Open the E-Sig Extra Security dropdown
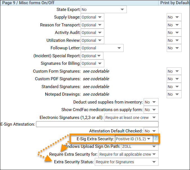Screen dimensions: 190x170 tap(134, 139)
